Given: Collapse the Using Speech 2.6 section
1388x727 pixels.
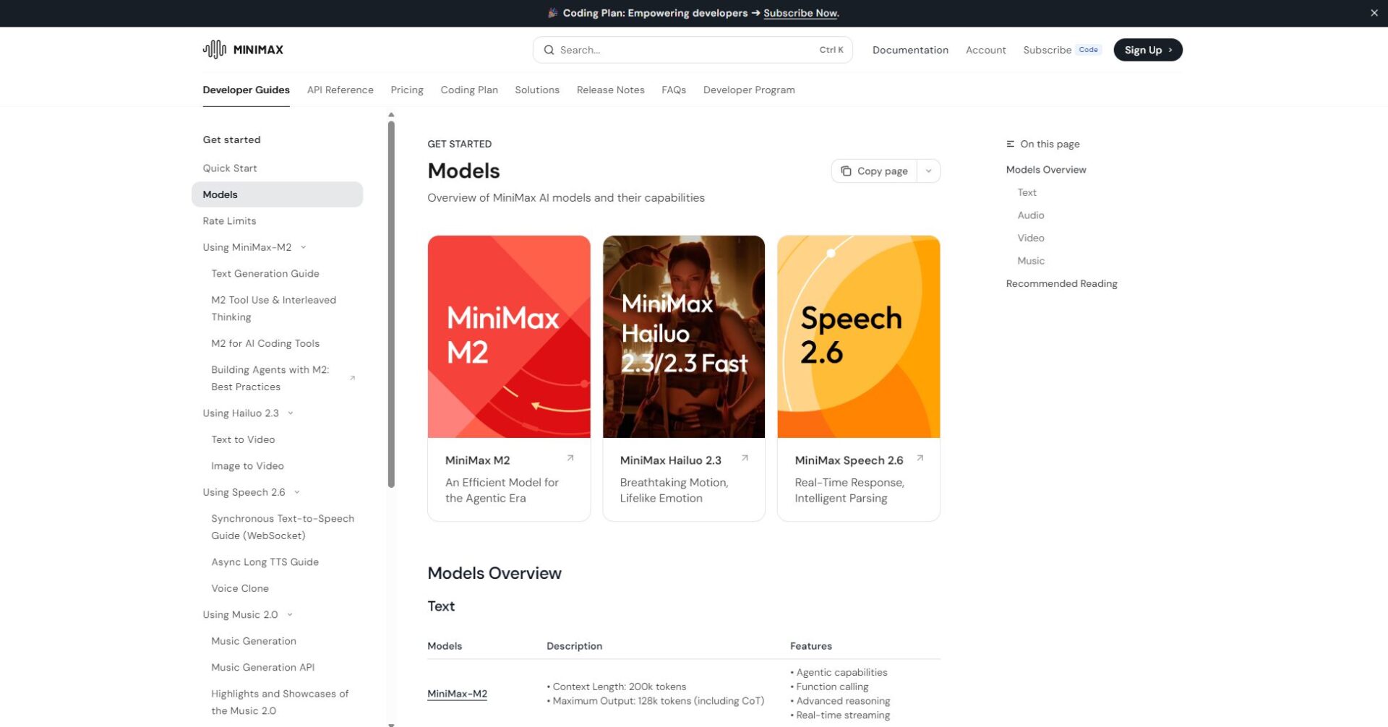Looking at the screenshot, I should 297,492.
